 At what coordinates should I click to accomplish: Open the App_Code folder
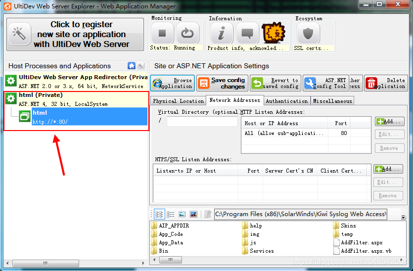[167, 234]
